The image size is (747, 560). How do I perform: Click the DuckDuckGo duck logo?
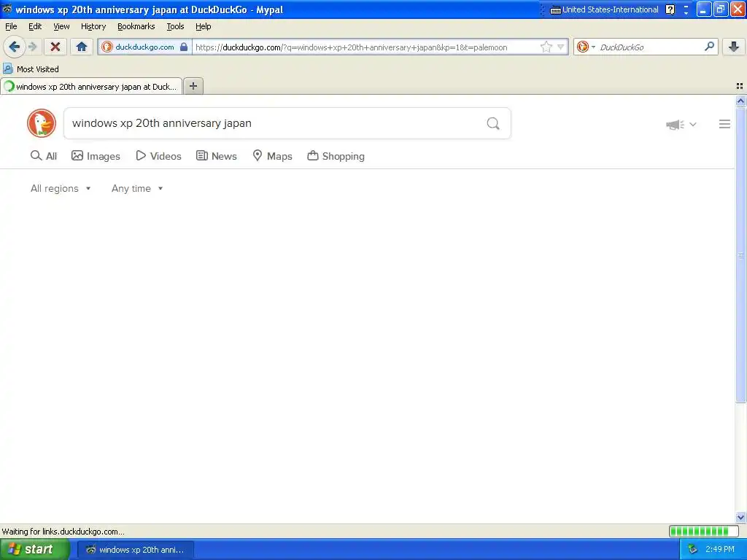pos(42,123)
